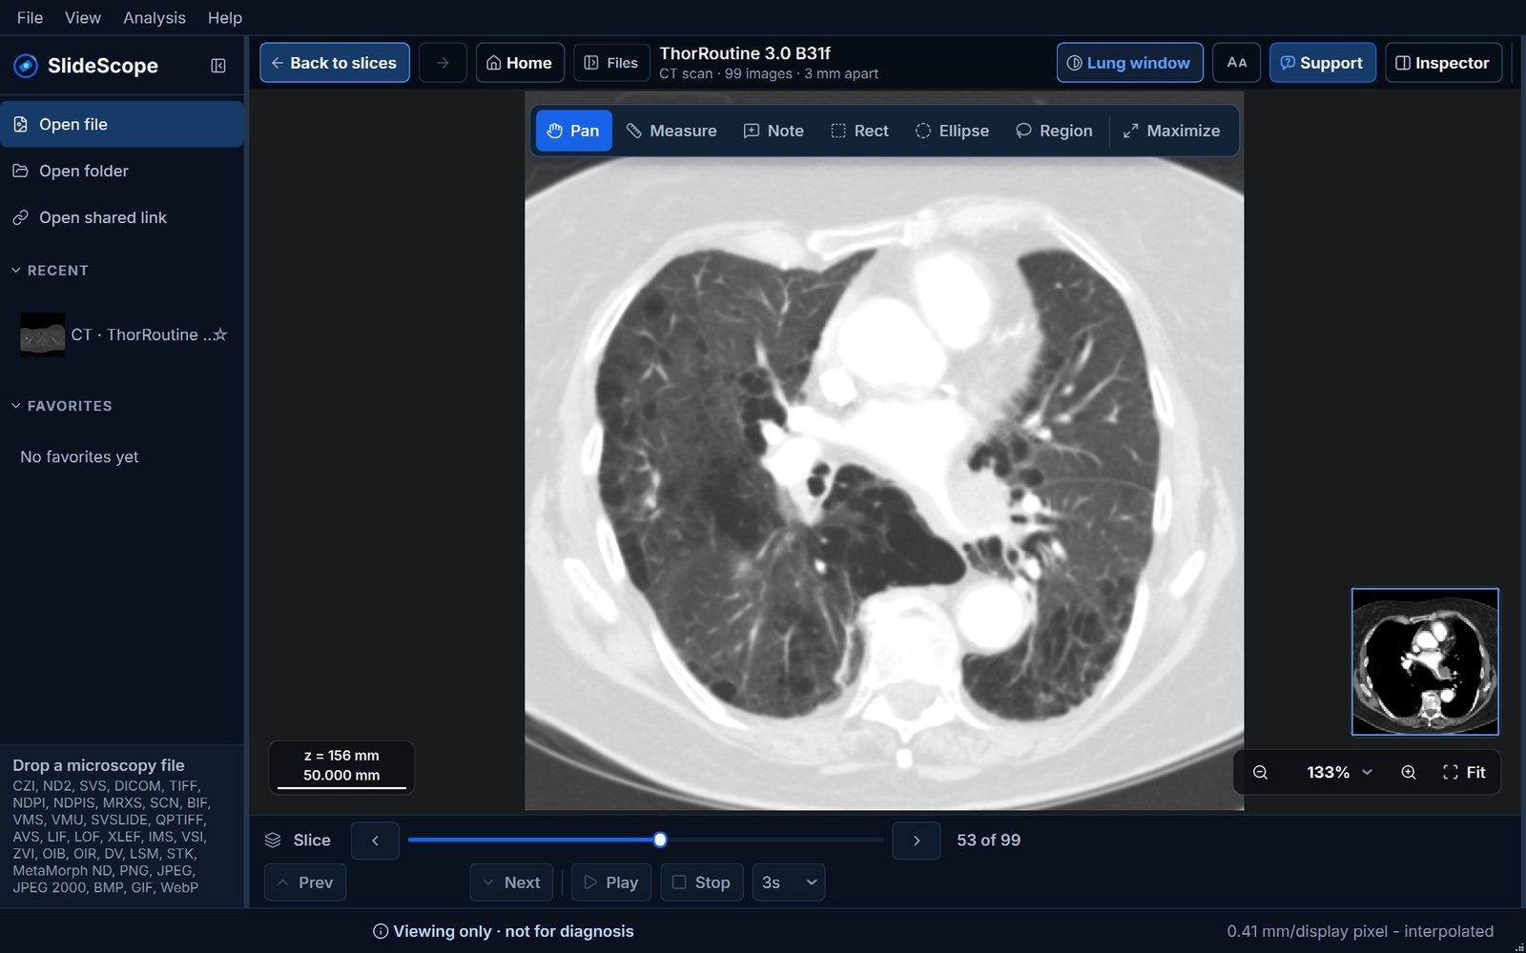Go to Home
Screen dimensions: 1526x953
point(520,63)
